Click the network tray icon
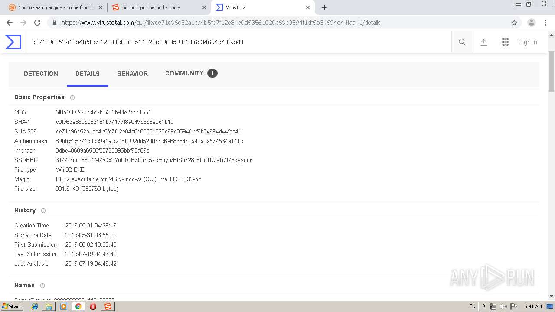Viewport: 555px width, 312px height. 493,306
